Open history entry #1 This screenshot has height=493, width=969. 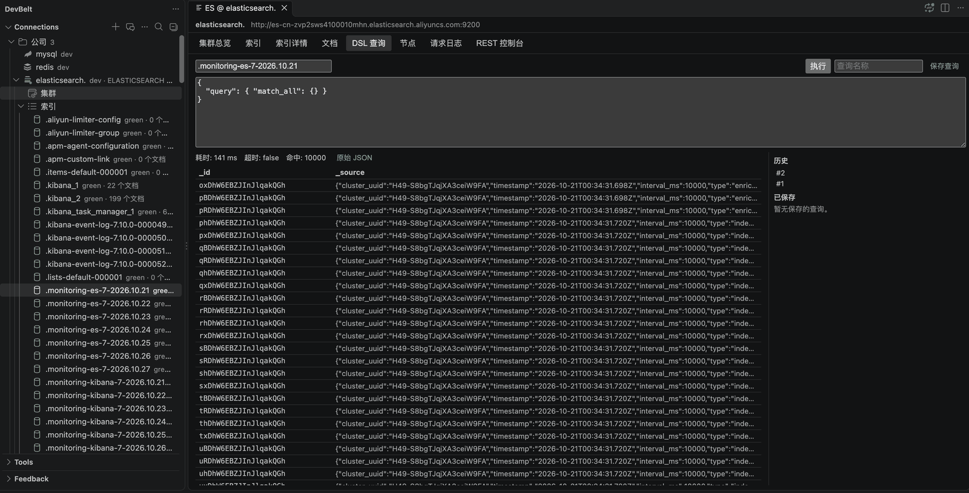pos(780,184)
